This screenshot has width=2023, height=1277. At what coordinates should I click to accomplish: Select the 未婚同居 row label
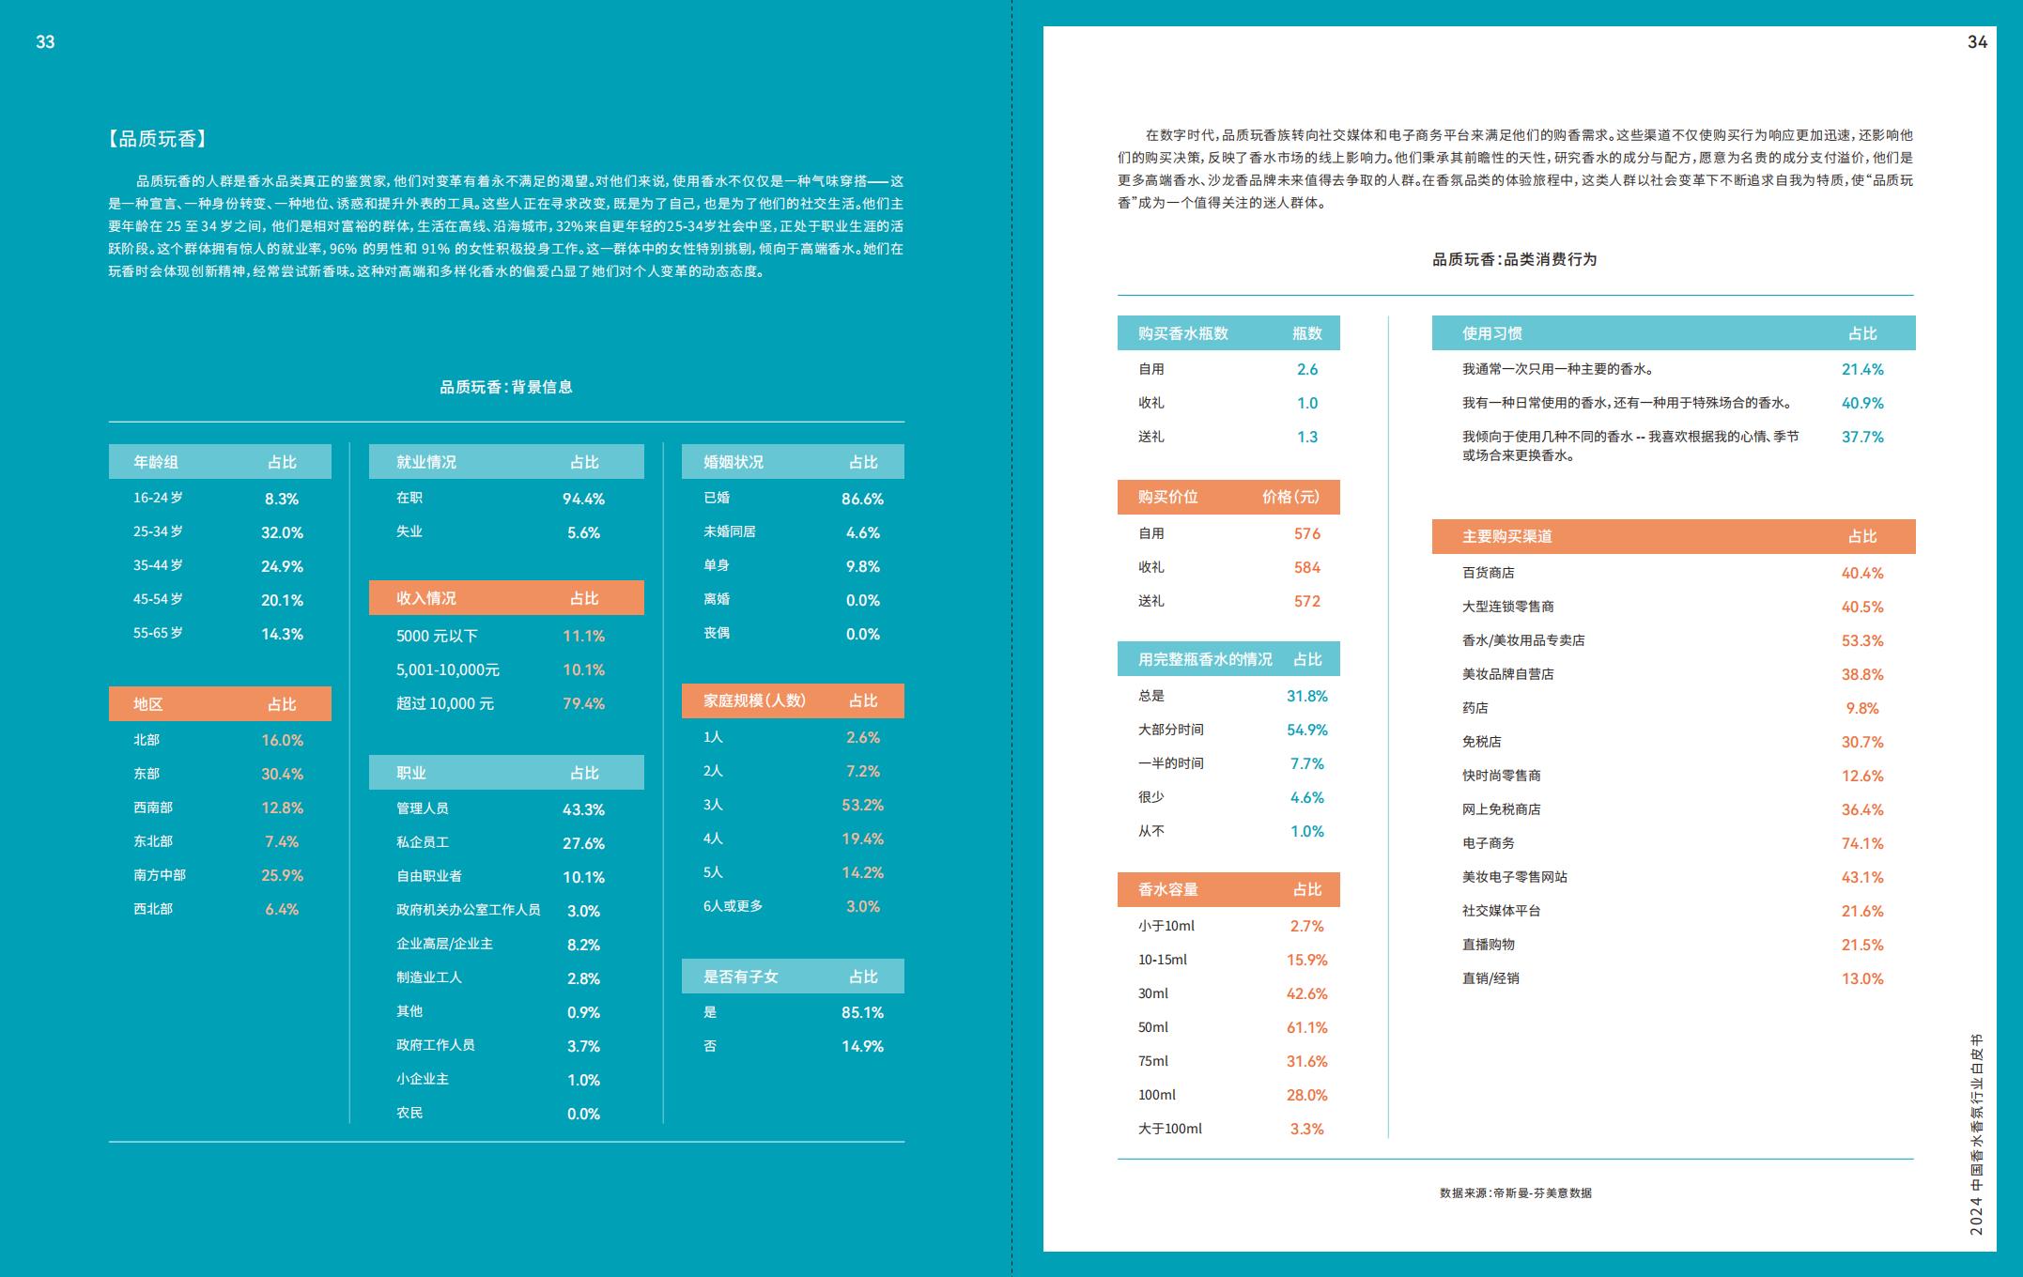tap(730, 531)
